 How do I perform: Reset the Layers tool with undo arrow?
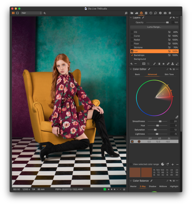click(174, 18)
